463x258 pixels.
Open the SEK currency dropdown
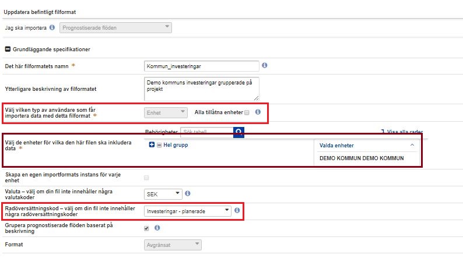163,193
